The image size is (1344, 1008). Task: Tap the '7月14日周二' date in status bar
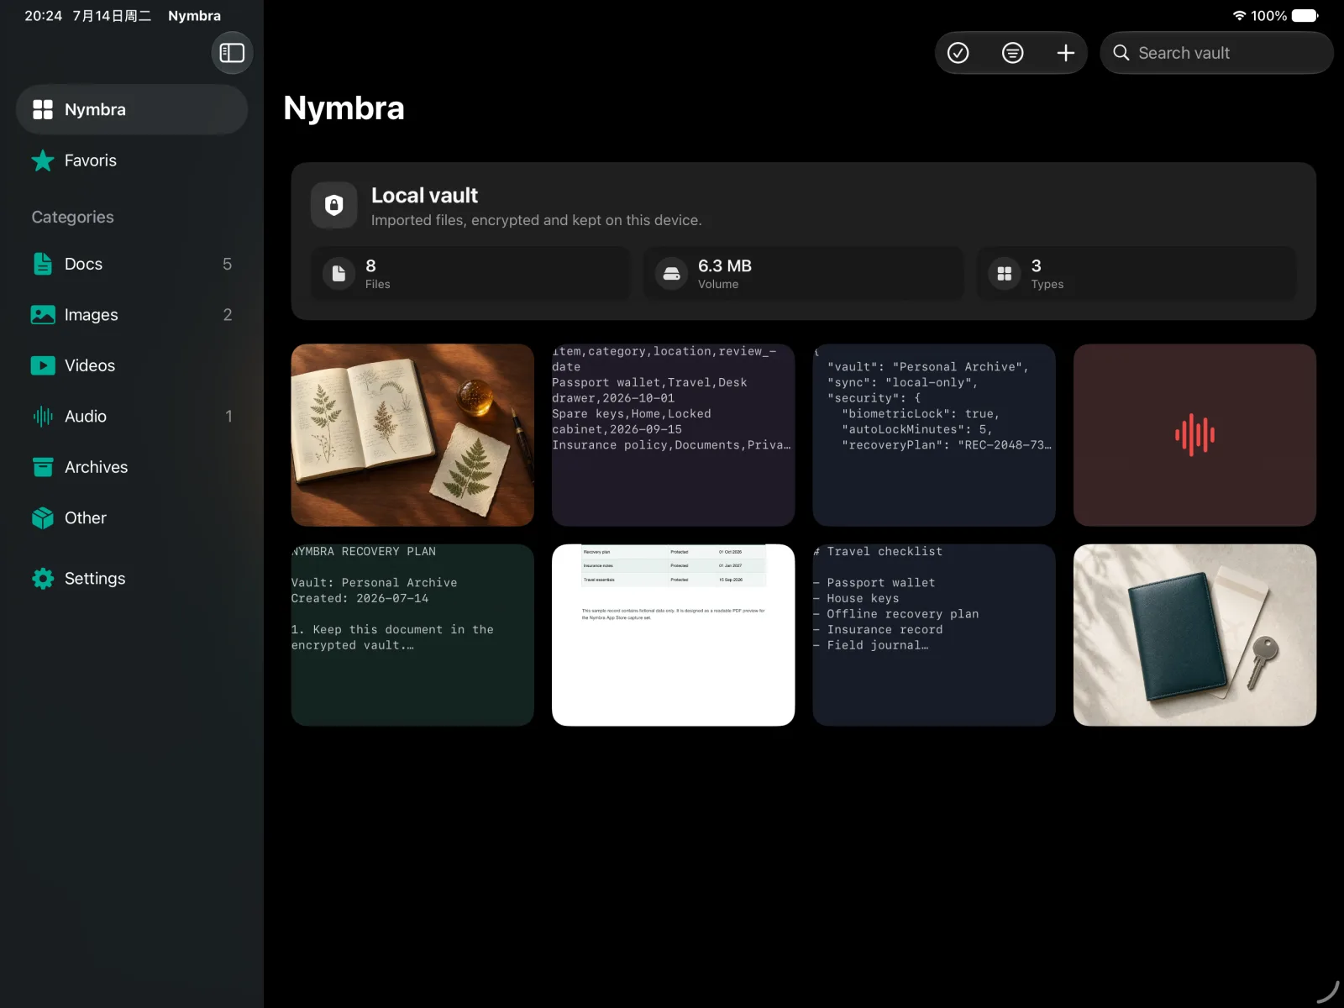coord(112,16)
